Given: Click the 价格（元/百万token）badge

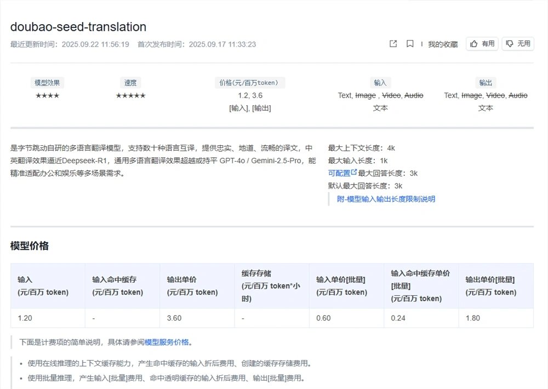Looking at the screenshot, I should click(x=250, y=82).
